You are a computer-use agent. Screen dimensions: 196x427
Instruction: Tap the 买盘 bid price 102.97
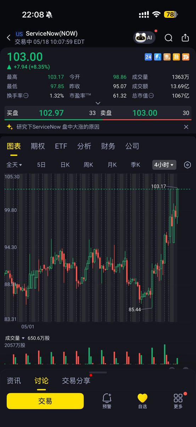pyautogui.click(x=51, y=113)
